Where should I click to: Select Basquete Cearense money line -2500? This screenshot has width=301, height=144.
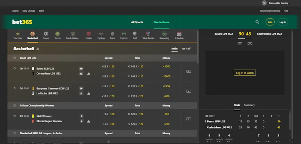(166, 87)
